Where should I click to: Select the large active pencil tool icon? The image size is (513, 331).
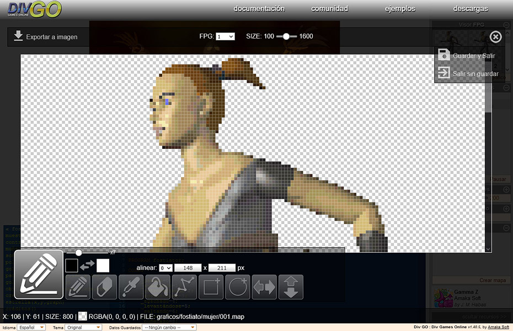[x=39, y=274]
